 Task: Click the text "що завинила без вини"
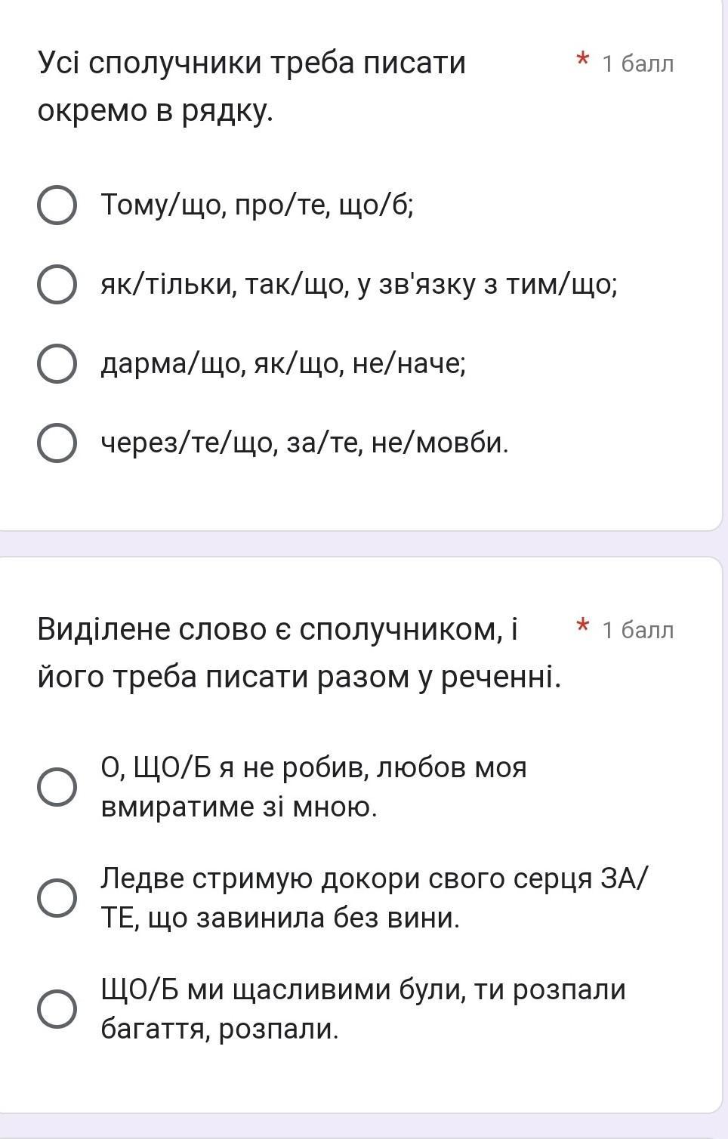(x=302, y=918)
